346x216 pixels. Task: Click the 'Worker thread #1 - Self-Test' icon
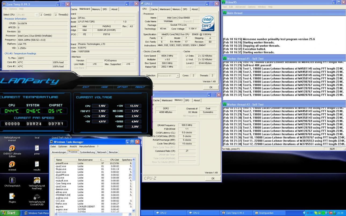click(x=225, y=58)
